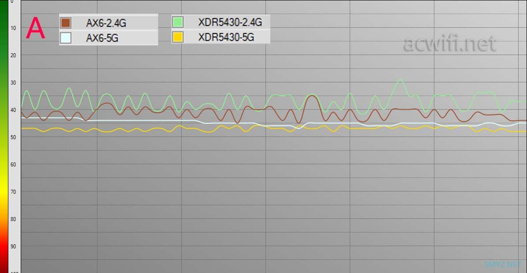Click the 50 value on the signal axis
This screenshot has height=273, width=527.
[13, 137]
